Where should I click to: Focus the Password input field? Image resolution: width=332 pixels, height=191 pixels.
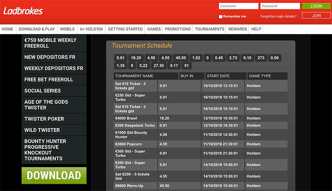(280, 6)
